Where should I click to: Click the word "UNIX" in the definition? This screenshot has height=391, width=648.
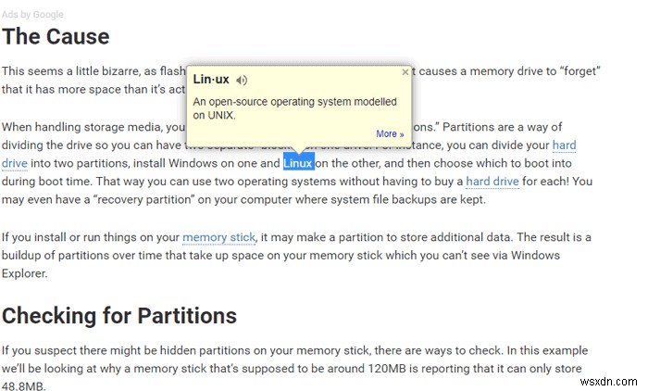point(221,116)
